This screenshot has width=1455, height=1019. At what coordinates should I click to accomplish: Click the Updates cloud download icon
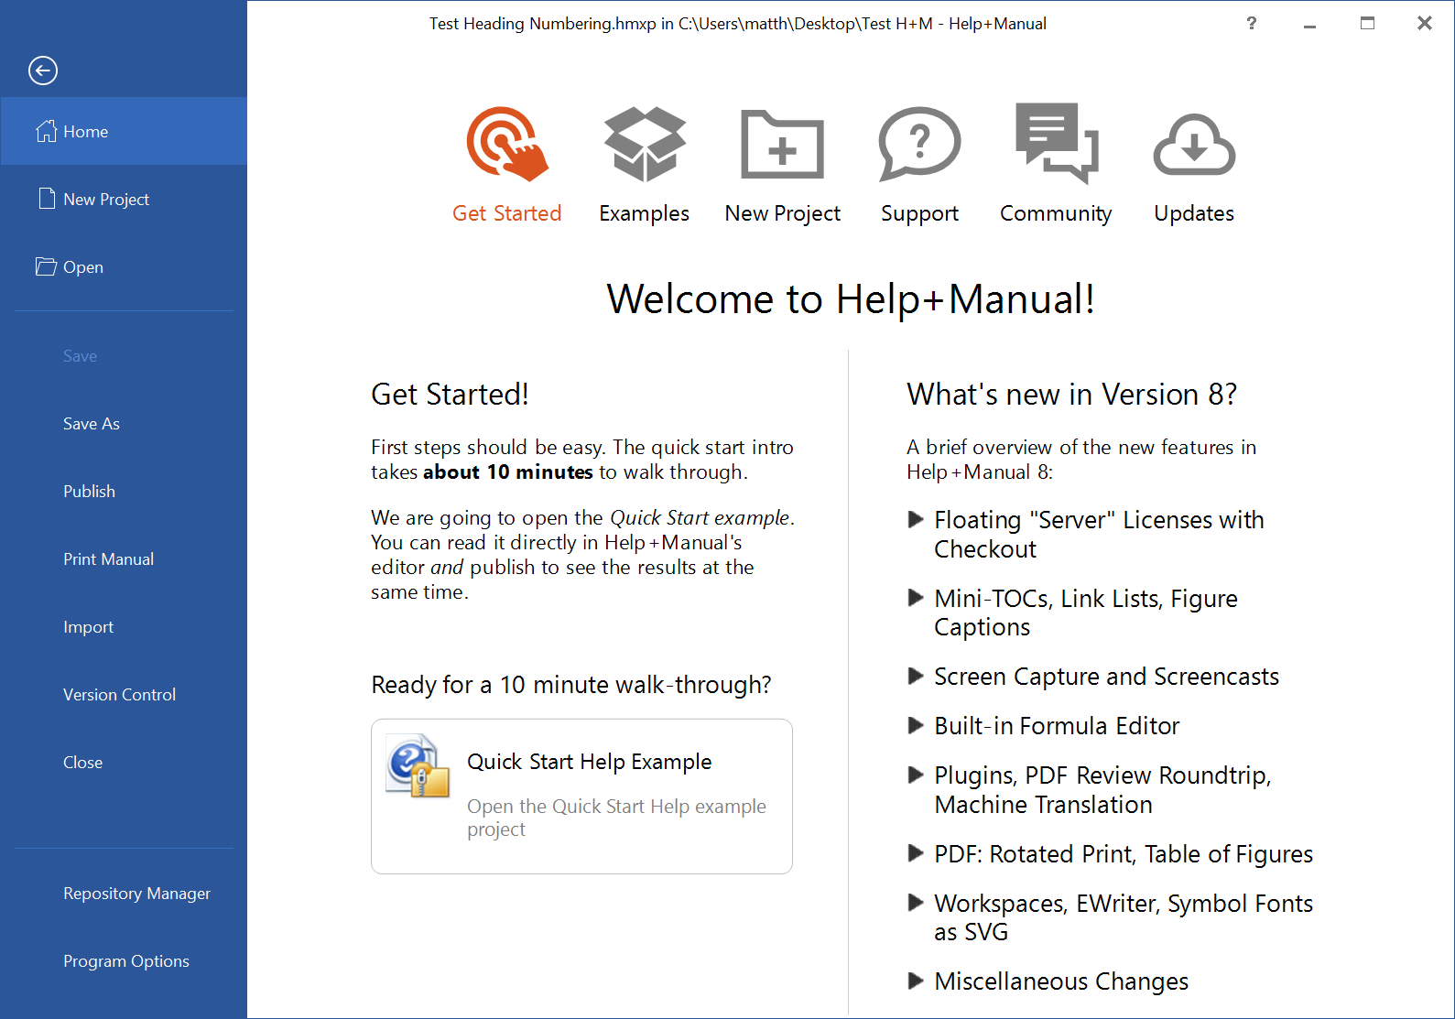tap(1194, 145)
